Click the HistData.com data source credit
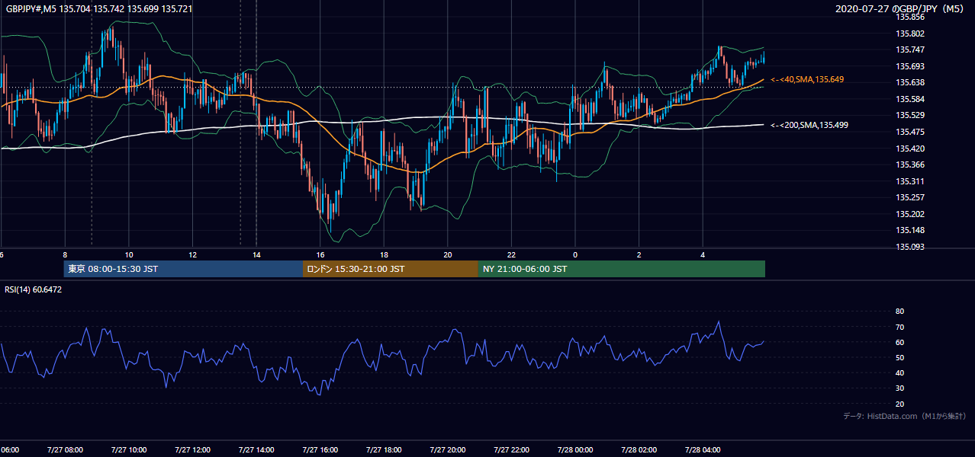This screenshot has width=975, height=457. point(905,416)
